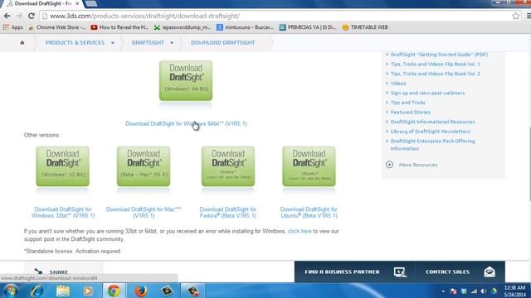Expand More Resources with the plus icon

pos(389,165)
